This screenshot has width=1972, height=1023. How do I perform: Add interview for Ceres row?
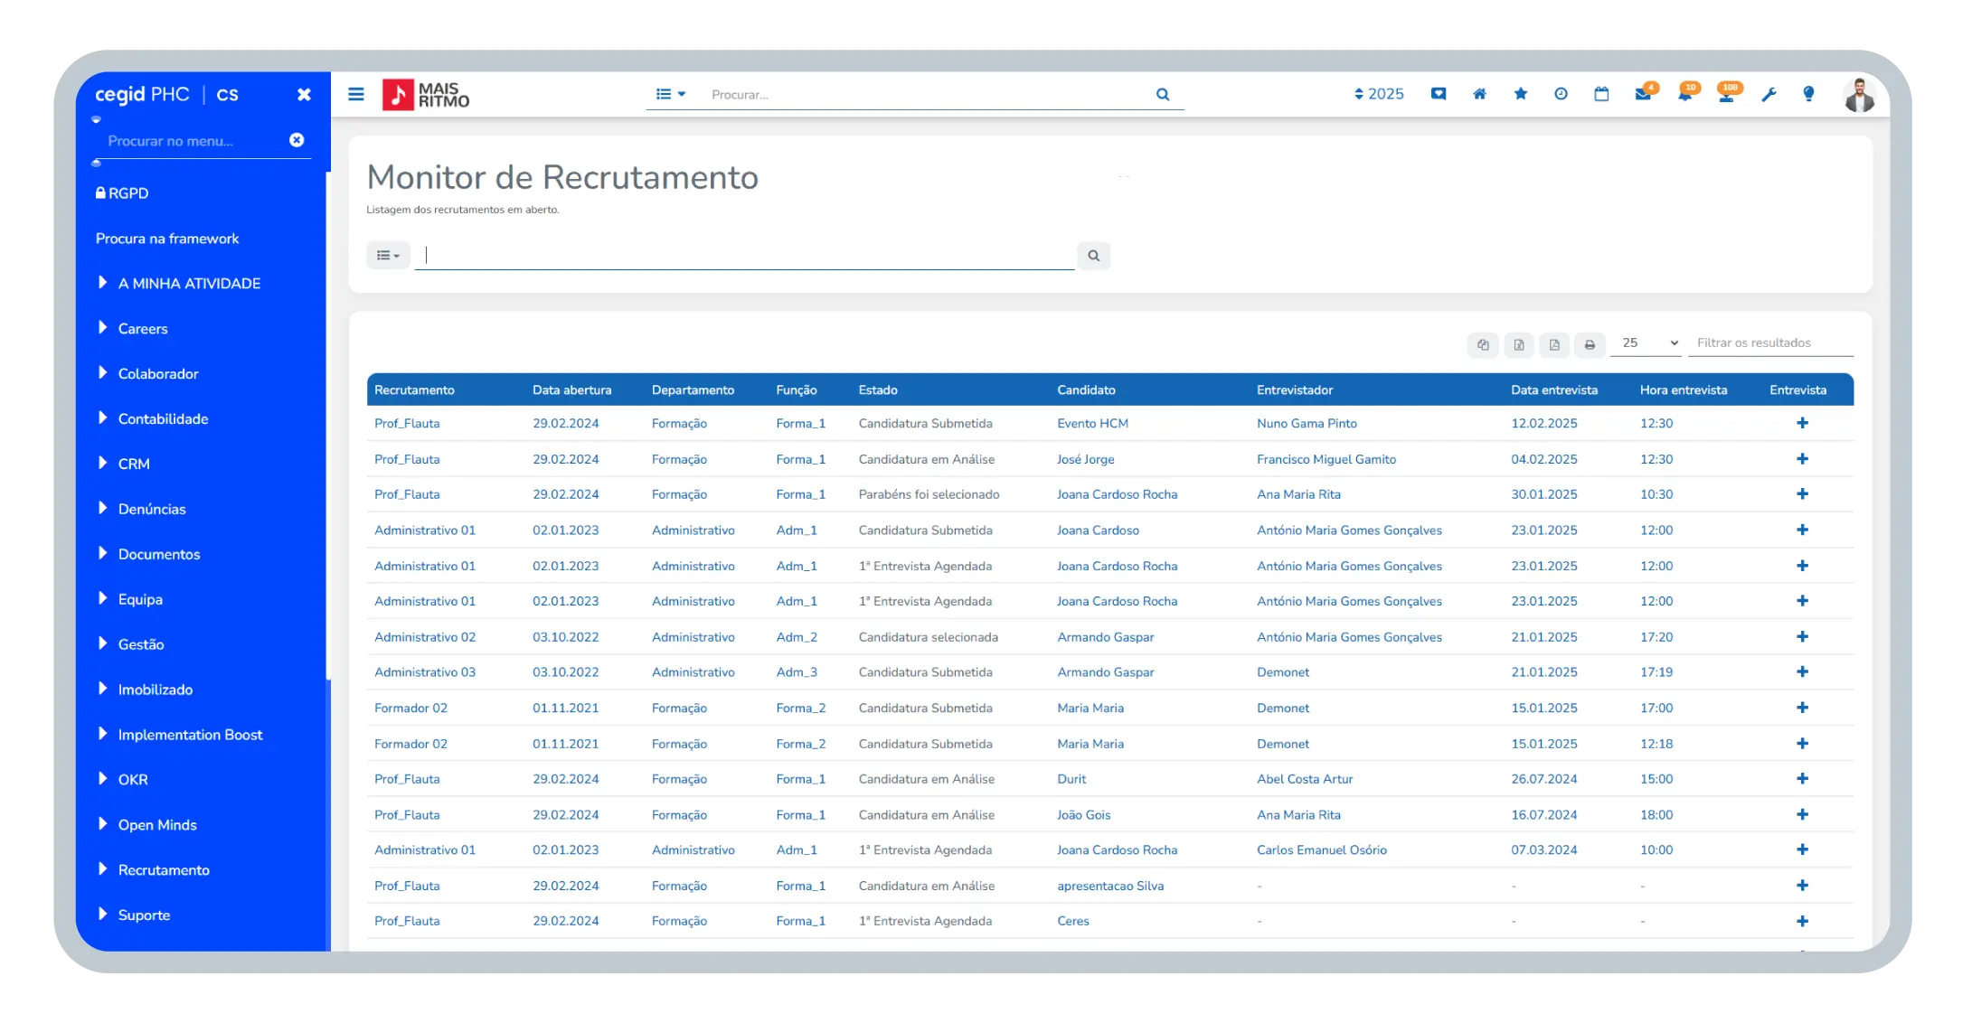click(x=1802, y=921)
